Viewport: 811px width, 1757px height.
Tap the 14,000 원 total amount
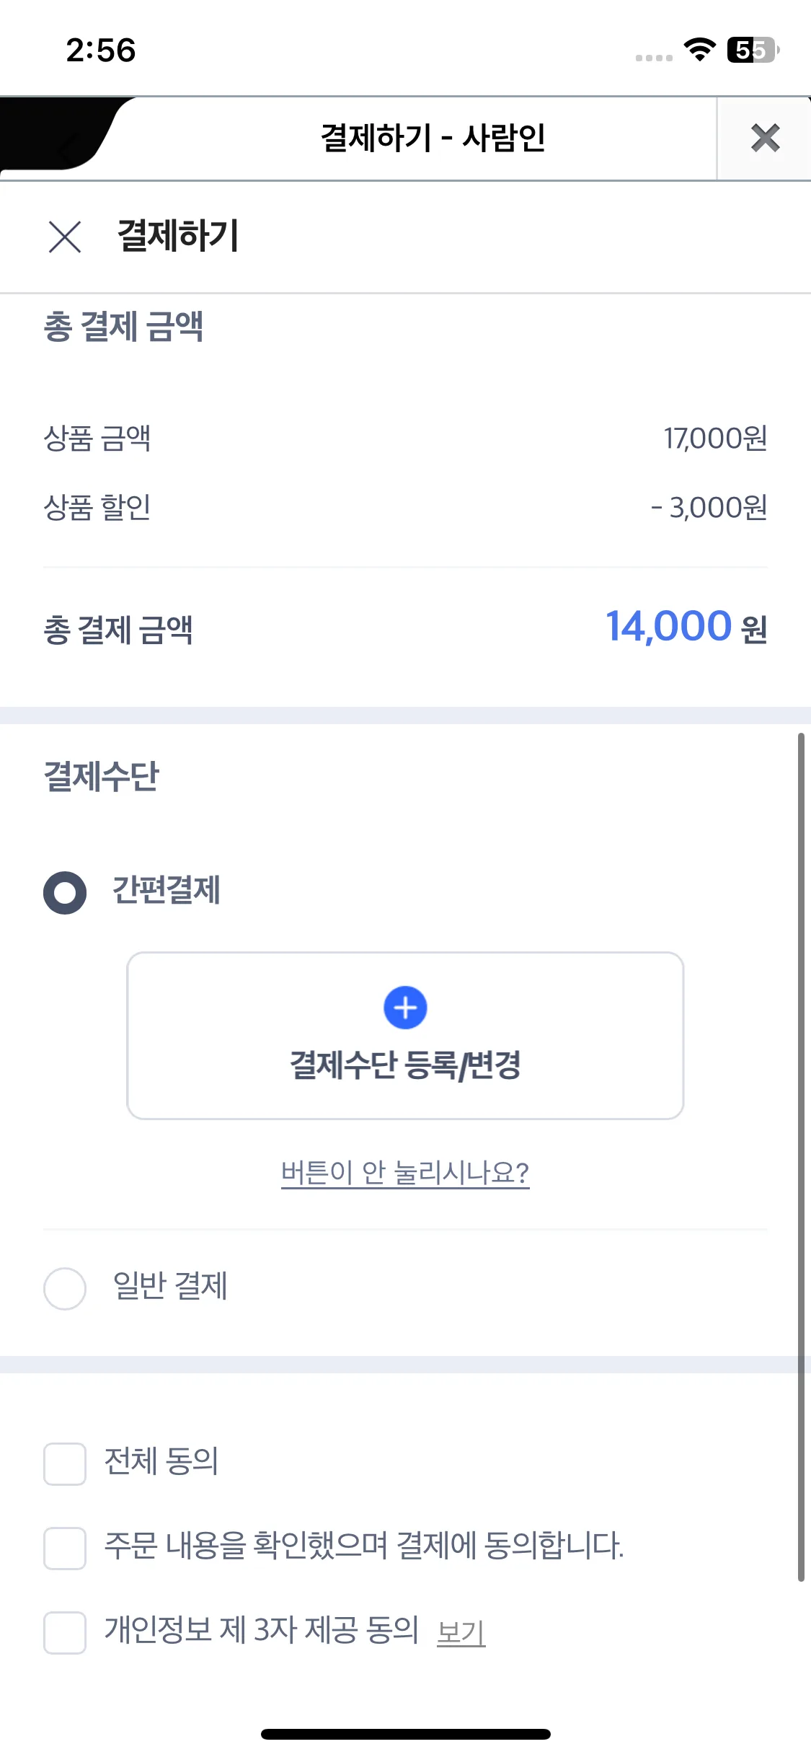pos(686,626)
